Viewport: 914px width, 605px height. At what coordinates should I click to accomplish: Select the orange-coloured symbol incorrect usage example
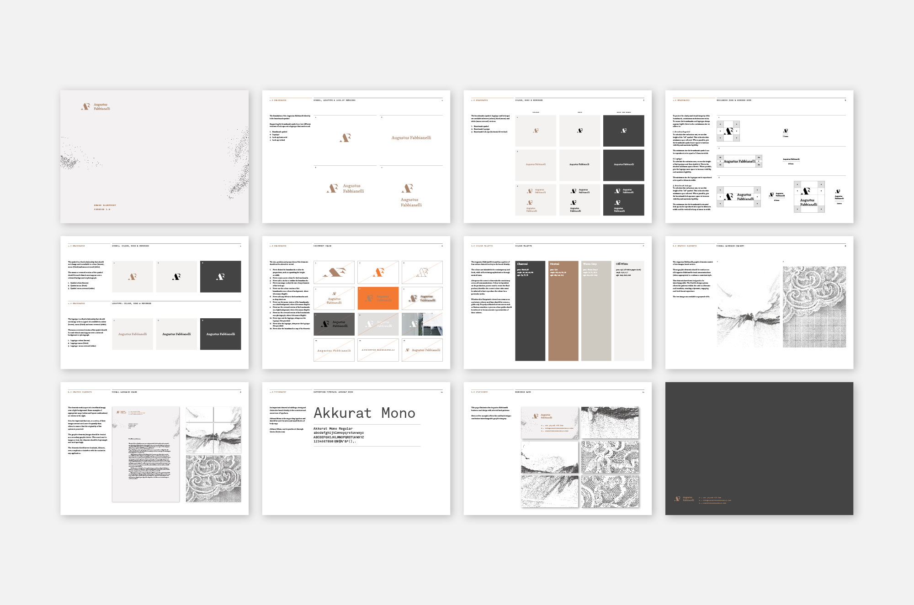click(378, 273)
